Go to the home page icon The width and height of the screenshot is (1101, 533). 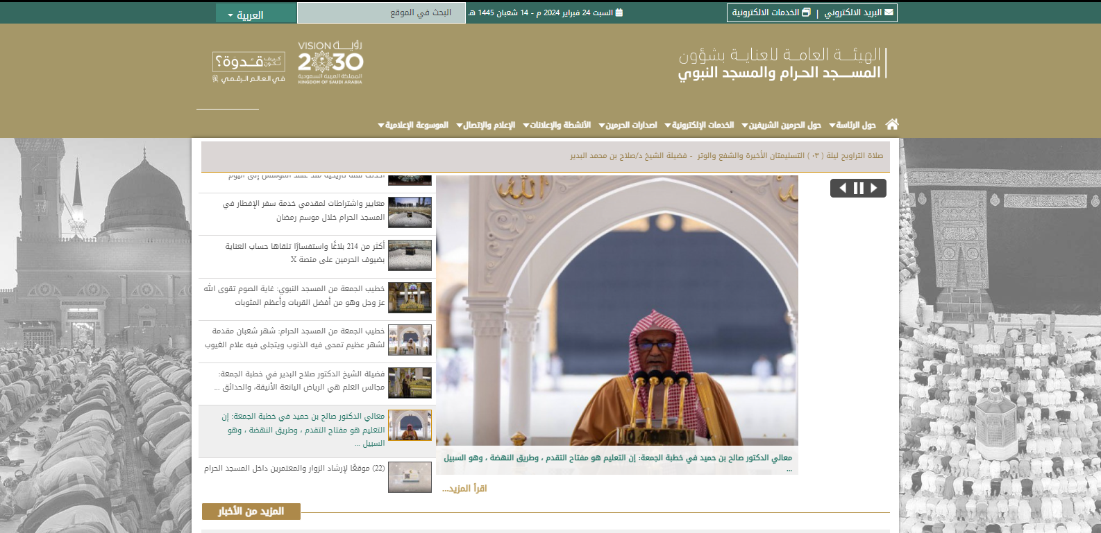[x=892, y=124]
